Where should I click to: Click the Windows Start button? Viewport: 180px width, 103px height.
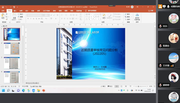[4, 91]
